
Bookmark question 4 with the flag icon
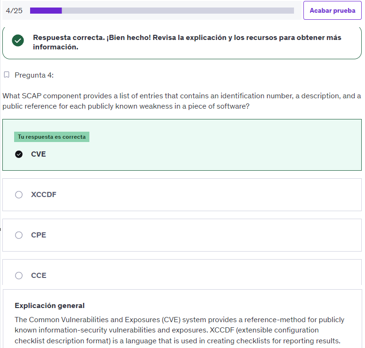(7, 75)
